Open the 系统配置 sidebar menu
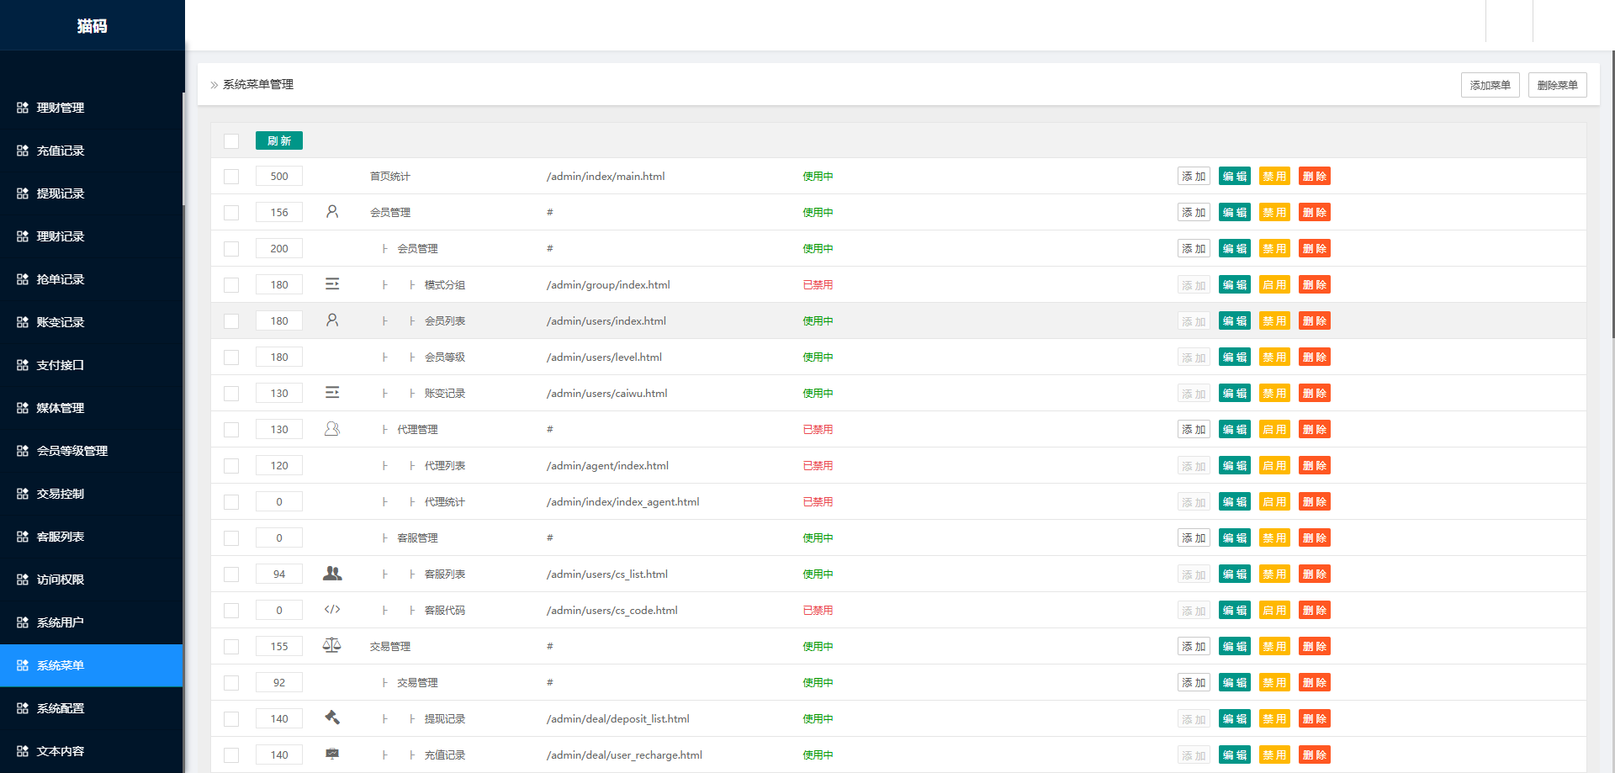 point(59,708)
